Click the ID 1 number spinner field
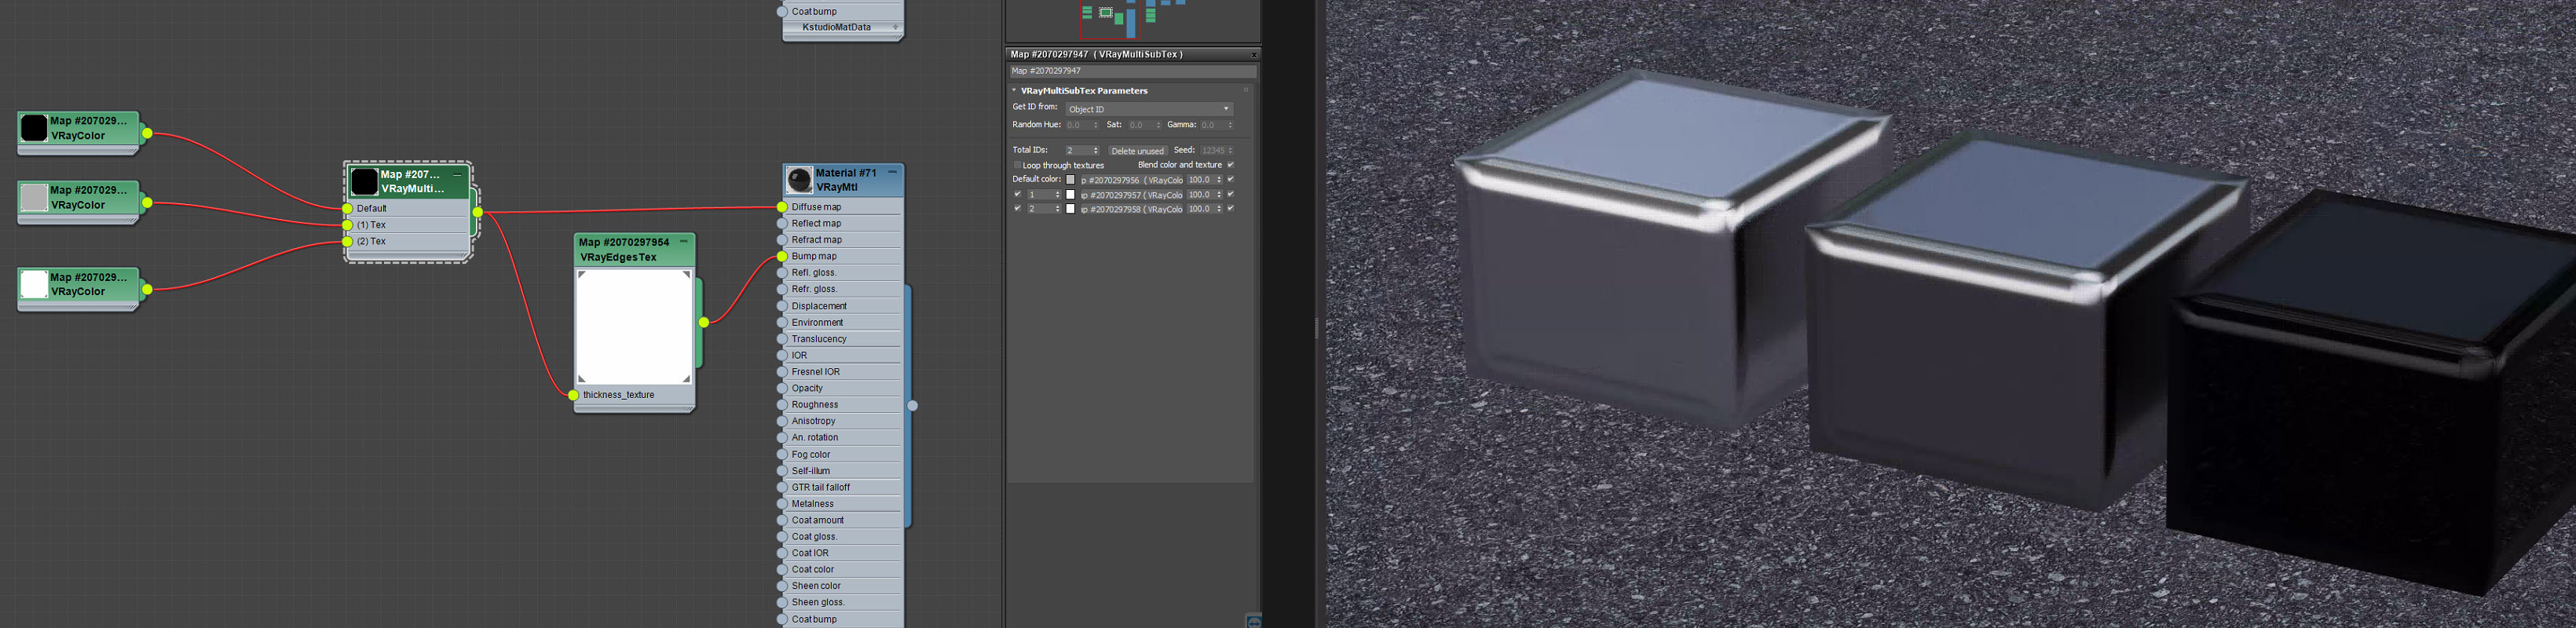 1044,194
